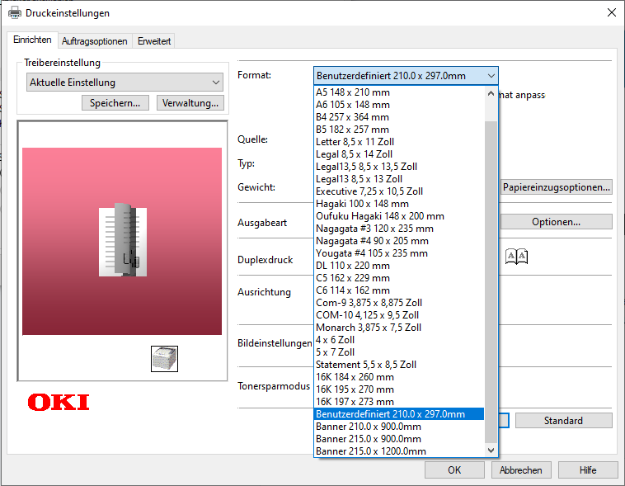Reset settings with Standard button

[x=563, y=421]
